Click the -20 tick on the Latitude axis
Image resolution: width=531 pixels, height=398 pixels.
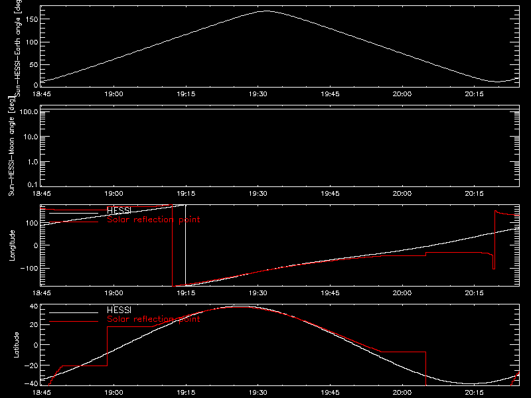[31, 365]
